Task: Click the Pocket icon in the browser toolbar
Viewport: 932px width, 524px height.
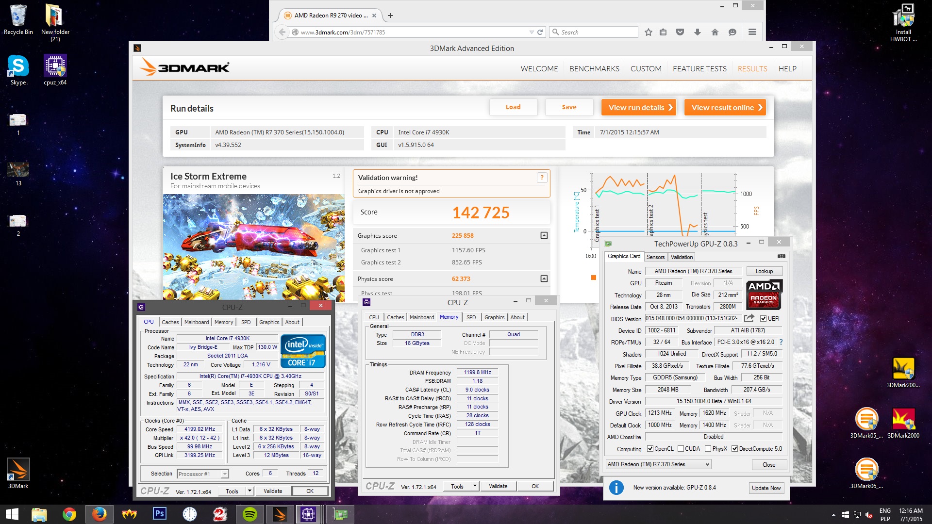Action: [x=680, y=32]
